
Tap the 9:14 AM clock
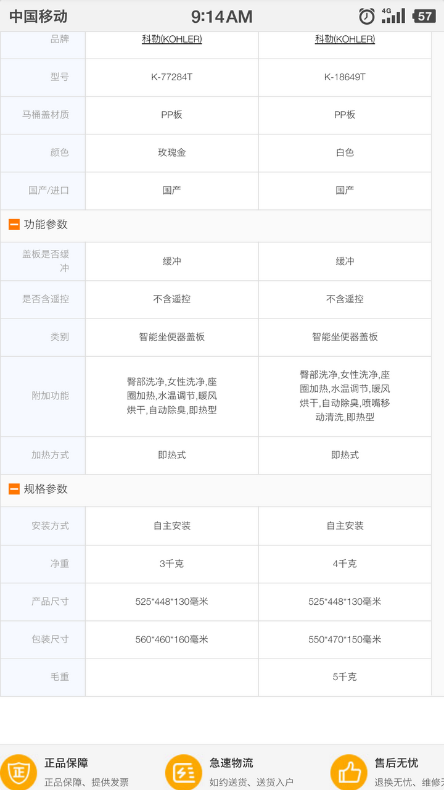click(222, 17)
